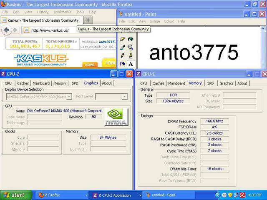This screenshot has height=200, width=267.
Task: Open the Paint Colors menu
Action: coord(169,21)
